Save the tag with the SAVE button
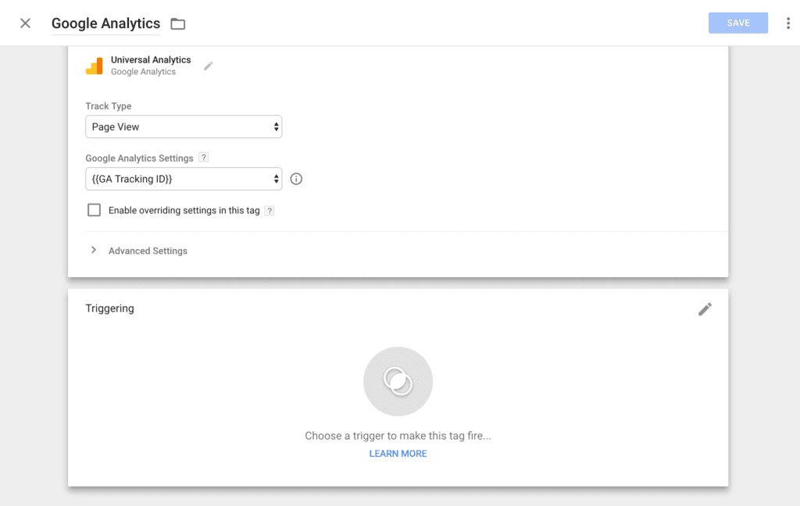Screen dimensions: 800x506 [737, 23]
